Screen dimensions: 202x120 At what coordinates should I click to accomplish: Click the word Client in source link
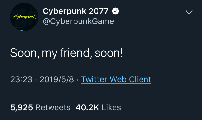(x=140, y=79)
